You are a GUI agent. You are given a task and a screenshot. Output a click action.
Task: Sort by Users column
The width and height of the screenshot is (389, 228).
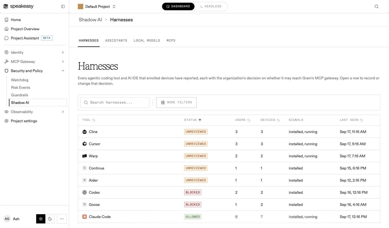[243, 120]
